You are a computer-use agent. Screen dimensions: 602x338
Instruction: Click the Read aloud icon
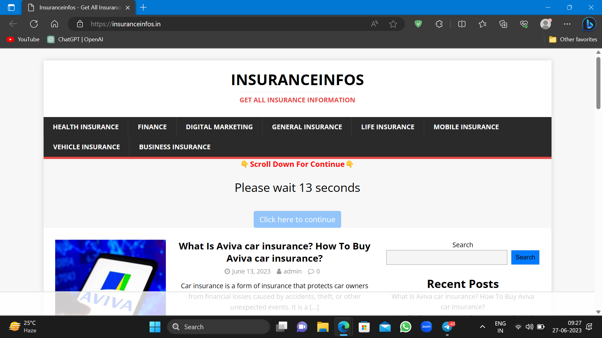tap(374, 24)
